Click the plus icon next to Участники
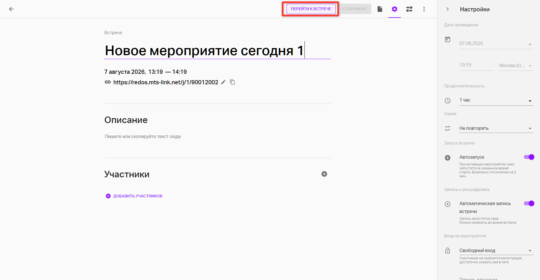Image resolution: width=540 pixels, height=280 pixels. [x=324, y=174]
